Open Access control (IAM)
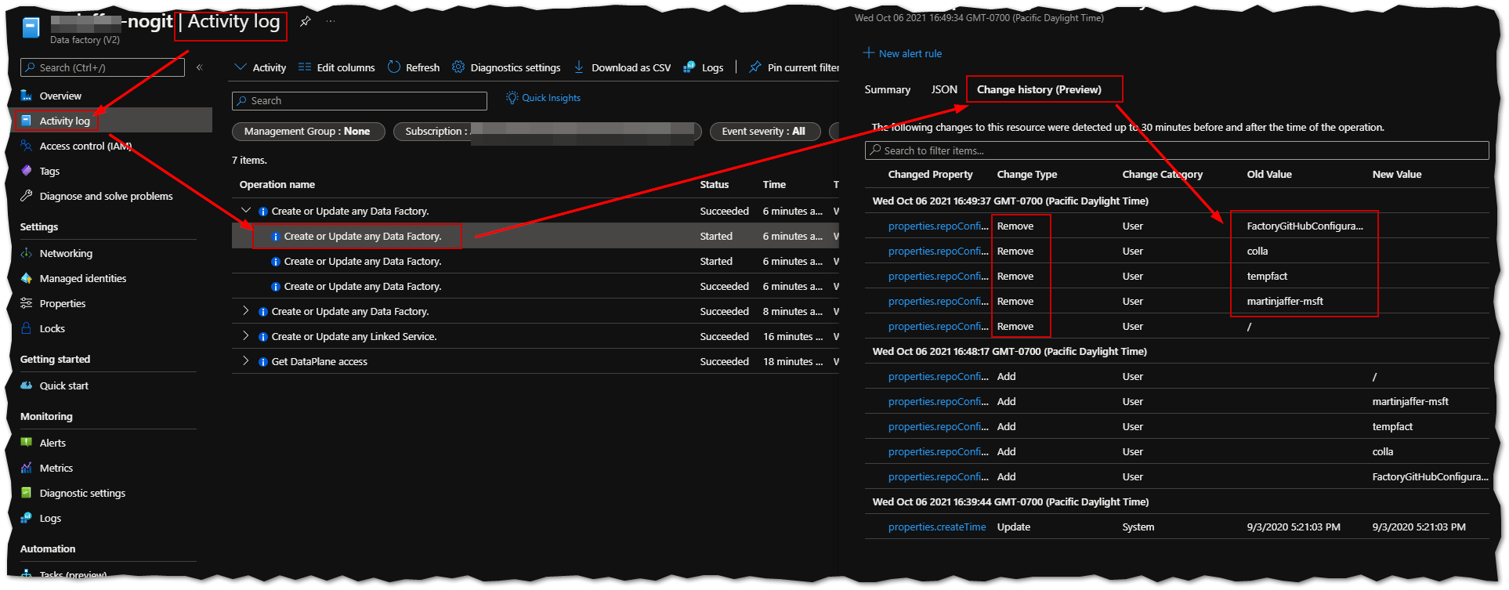1509x590 pixels. pyautogui.click(x=85, y=146)
